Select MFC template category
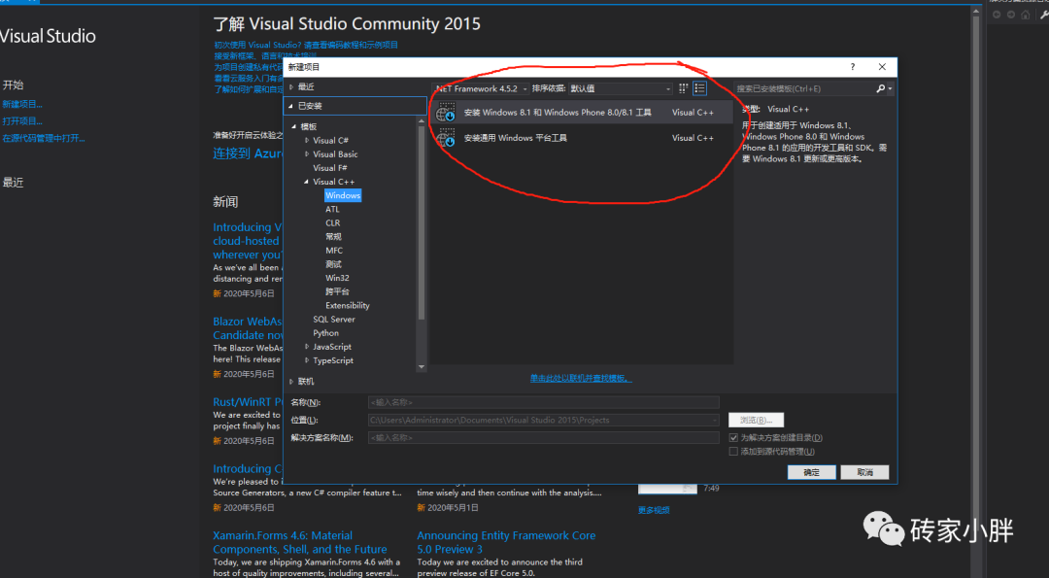Viewport: 1049px width, 578px height. pos(334,251)
